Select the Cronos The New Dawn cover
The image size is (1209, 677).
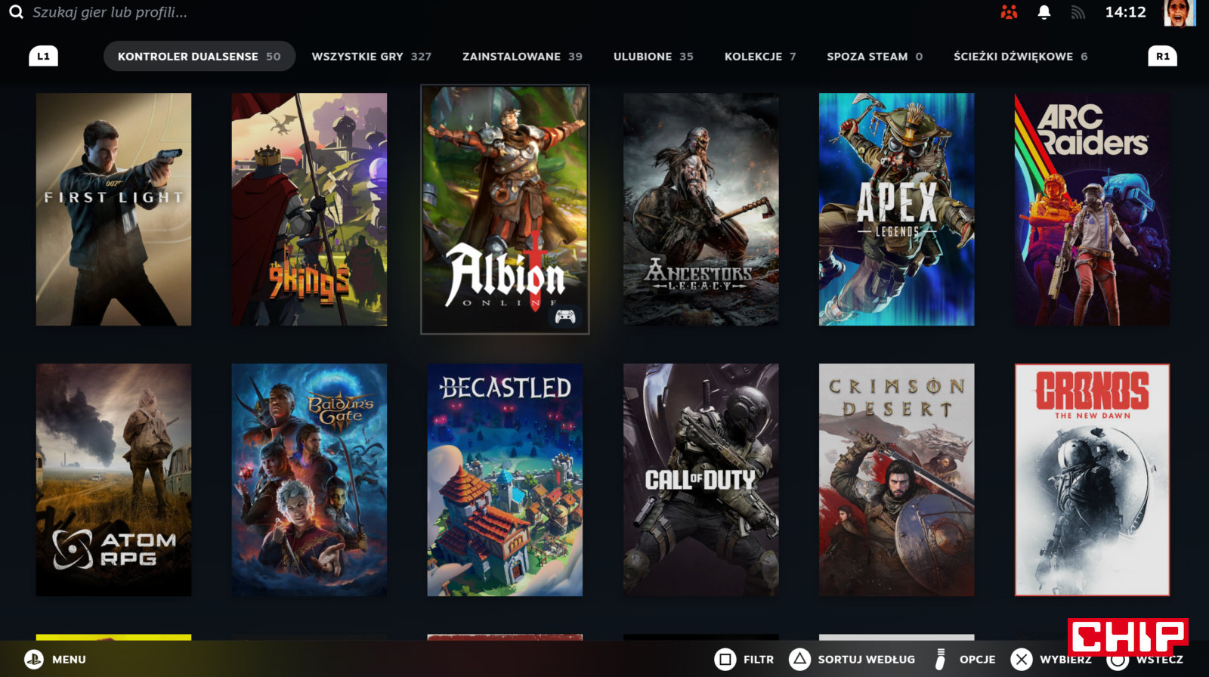click(x=1092, y=480)
